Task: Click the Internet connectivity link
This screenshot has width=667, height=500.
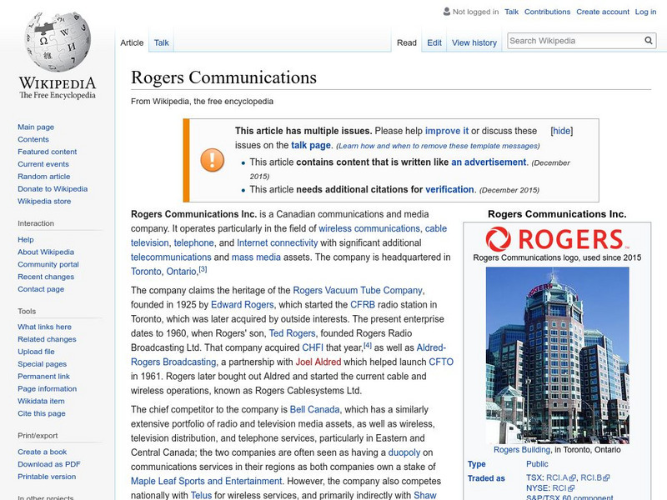Action: point(278,243)
